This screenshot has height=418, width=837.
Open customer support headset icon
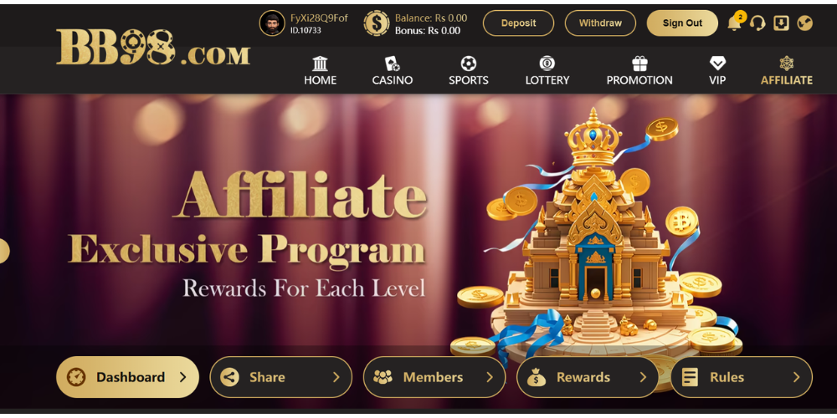[x=757, y=23]
